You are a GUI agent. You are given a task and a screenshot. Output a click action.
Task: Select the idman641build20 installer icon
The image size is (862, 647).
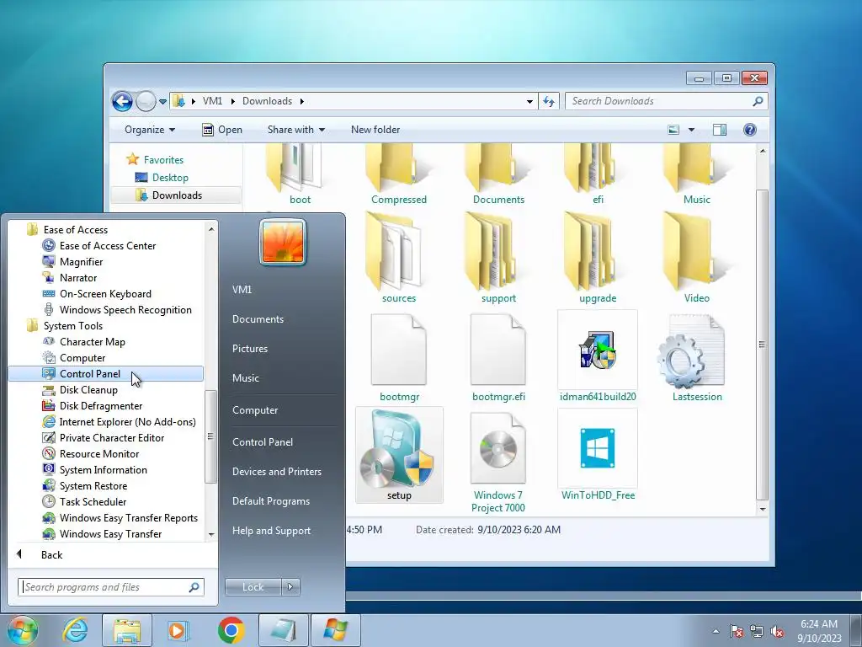(598, 350)
